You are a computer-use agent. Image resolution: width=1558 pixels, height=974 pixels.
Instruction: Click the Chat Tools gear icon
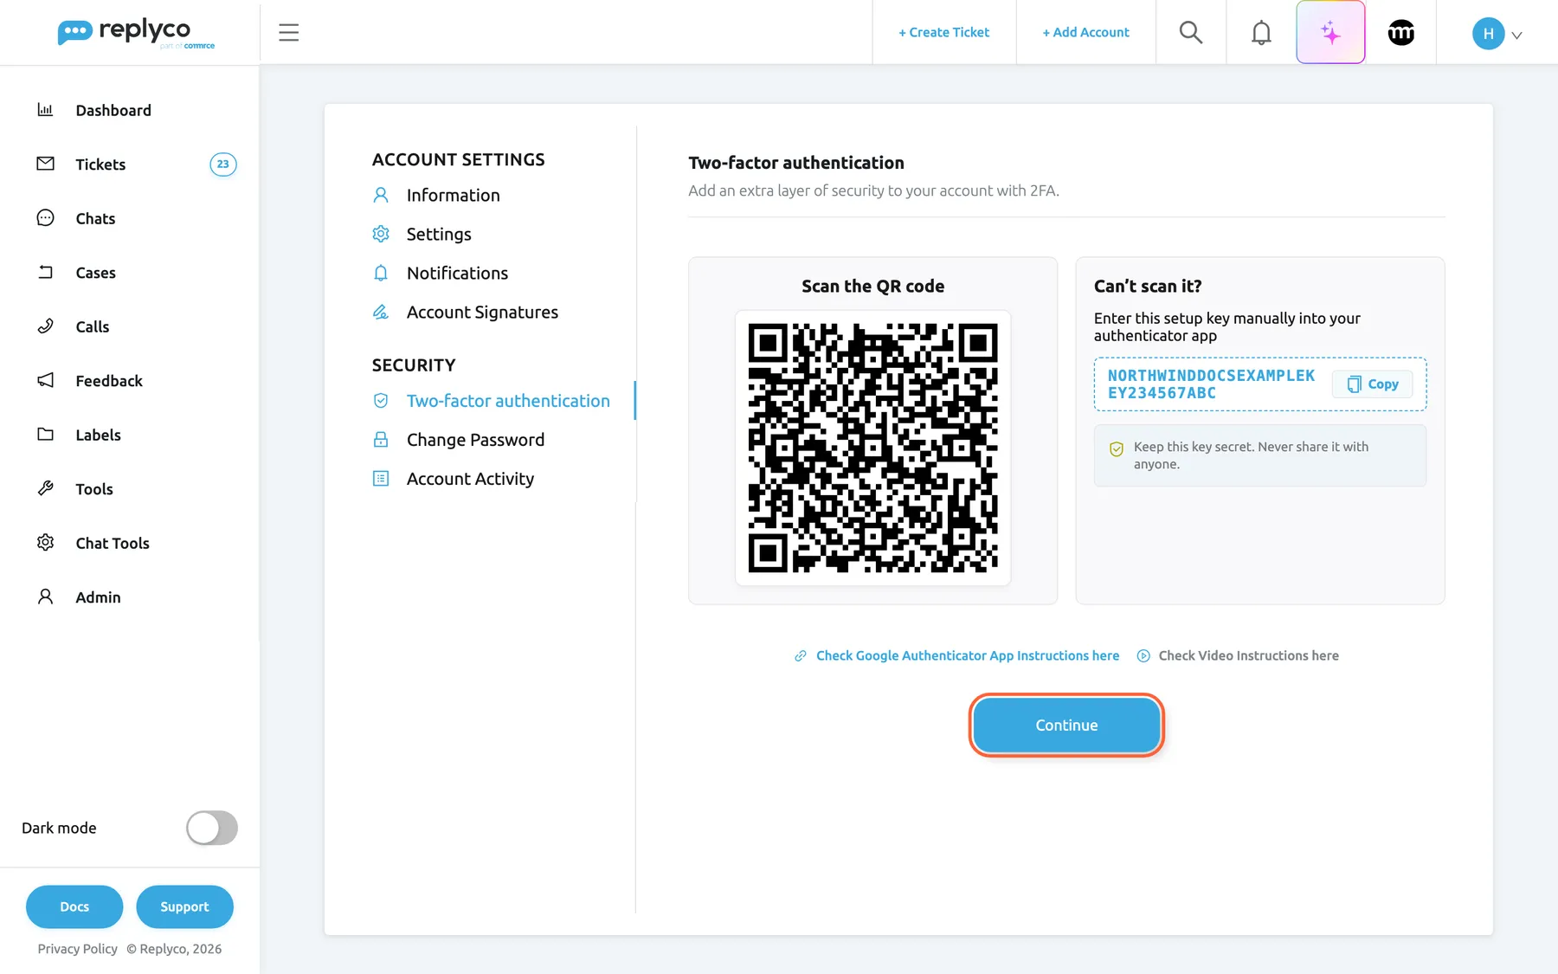(x=45, y=542)
